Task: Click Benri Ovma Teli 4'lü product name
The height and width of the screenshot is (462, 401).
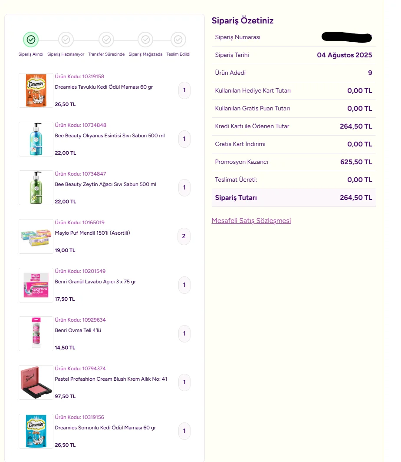Action: pos(78,330)
